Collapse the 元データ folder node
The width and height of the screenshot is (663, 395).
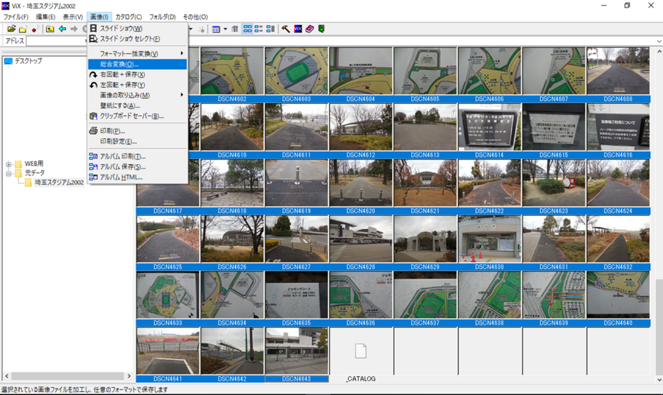point(8,173)
